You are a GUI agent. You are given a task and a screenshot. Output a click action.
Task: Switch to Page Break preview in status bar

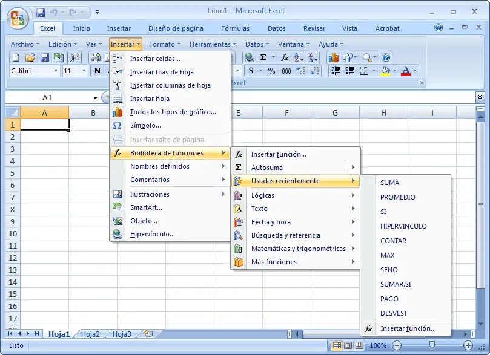[359, 345]
